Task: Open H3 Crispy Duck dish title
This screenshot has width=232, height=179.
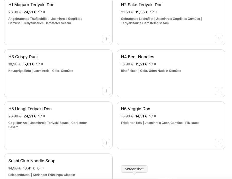Action: tap(23, 57)
